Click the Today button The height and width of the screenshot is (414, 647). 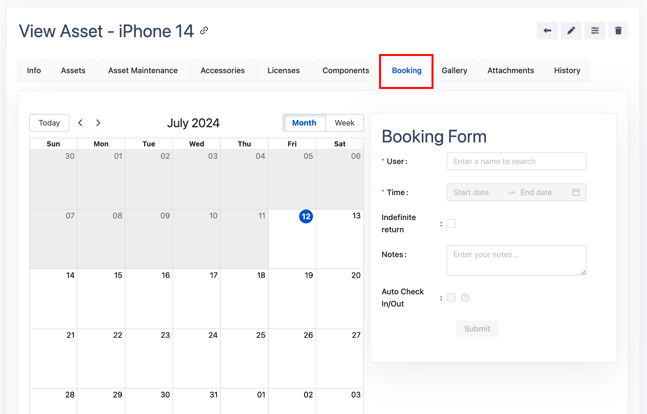[x=49, y=123]
